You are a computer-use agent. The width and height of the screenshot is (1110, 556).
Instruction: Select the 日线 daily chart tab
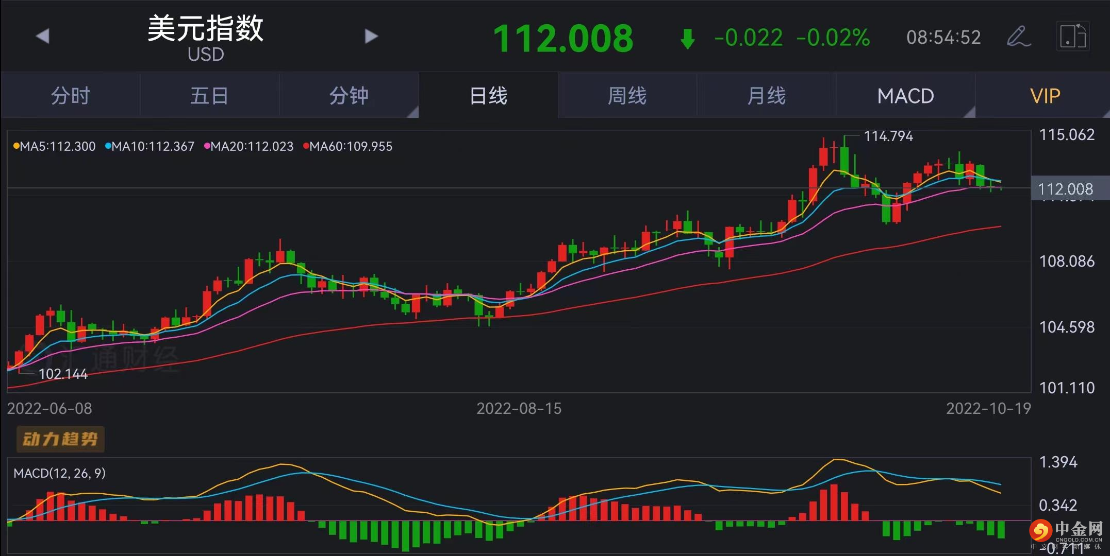click(x=488, y=96)
